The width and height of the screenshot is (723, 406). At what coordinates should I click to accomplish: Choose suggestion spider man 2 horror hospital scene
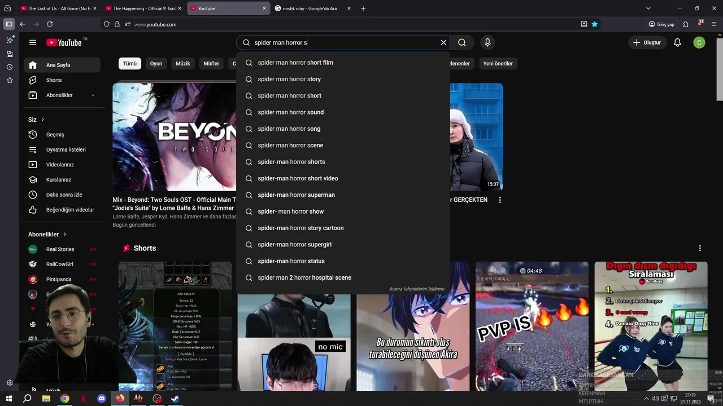343,277
